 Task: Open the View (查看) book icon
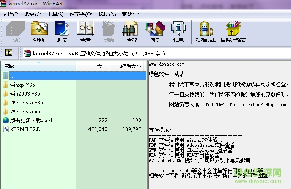pyautogui.click(x=85, y=28)
